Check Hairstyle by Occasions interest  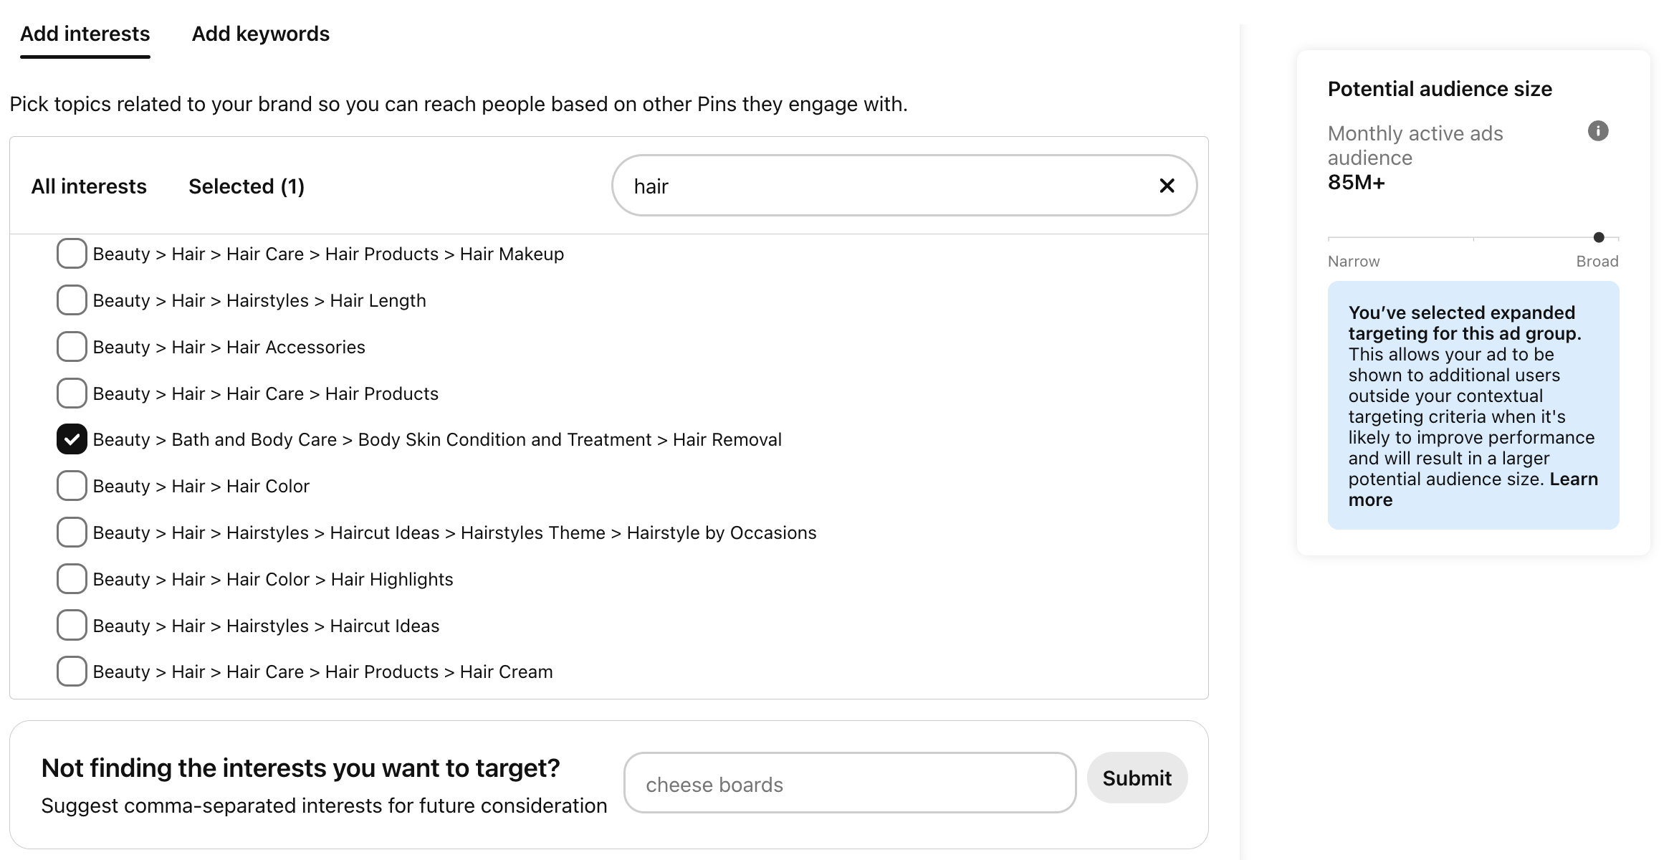pyautogui.click(x=72, y=532)
